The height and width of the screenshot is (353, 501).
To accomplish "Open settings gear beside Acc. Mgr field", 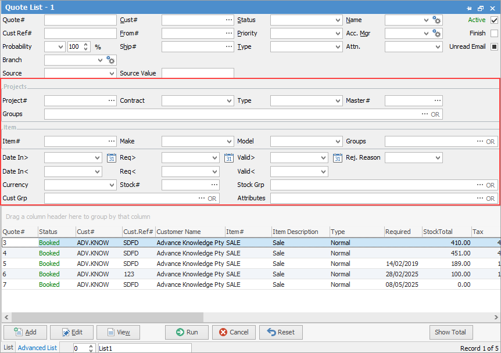I will pyautogui.click(x=436, y=34).
